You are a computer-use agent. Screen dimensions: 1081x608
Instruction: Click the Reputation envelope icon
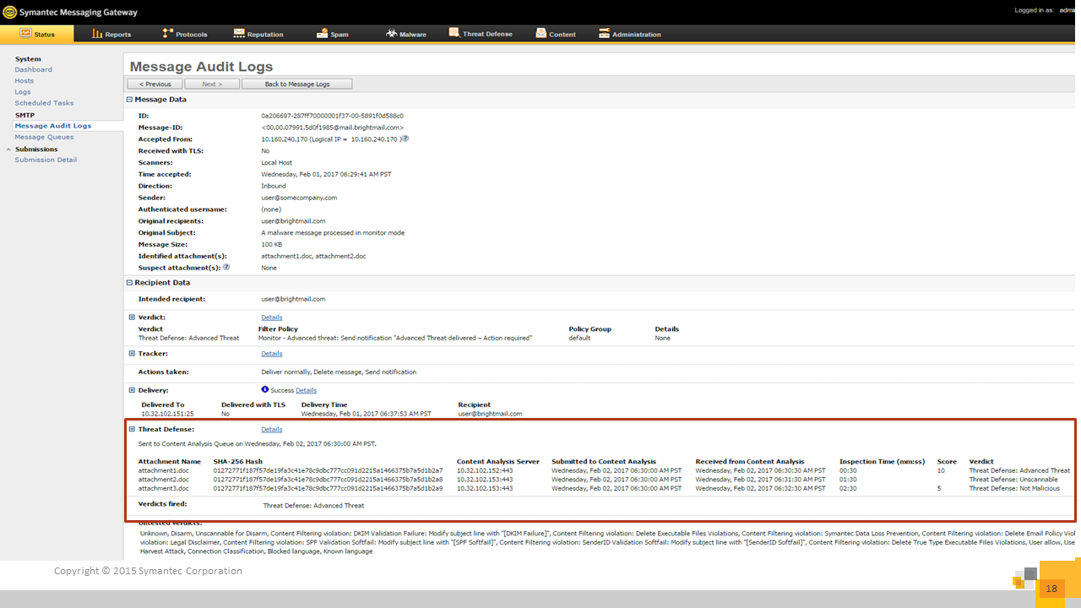[x=239, y=34]
